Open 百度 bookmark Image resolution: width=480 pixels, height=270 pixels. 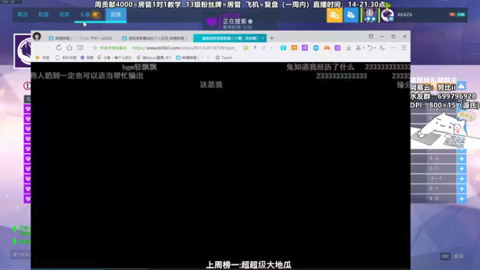(x=87, y=58)
